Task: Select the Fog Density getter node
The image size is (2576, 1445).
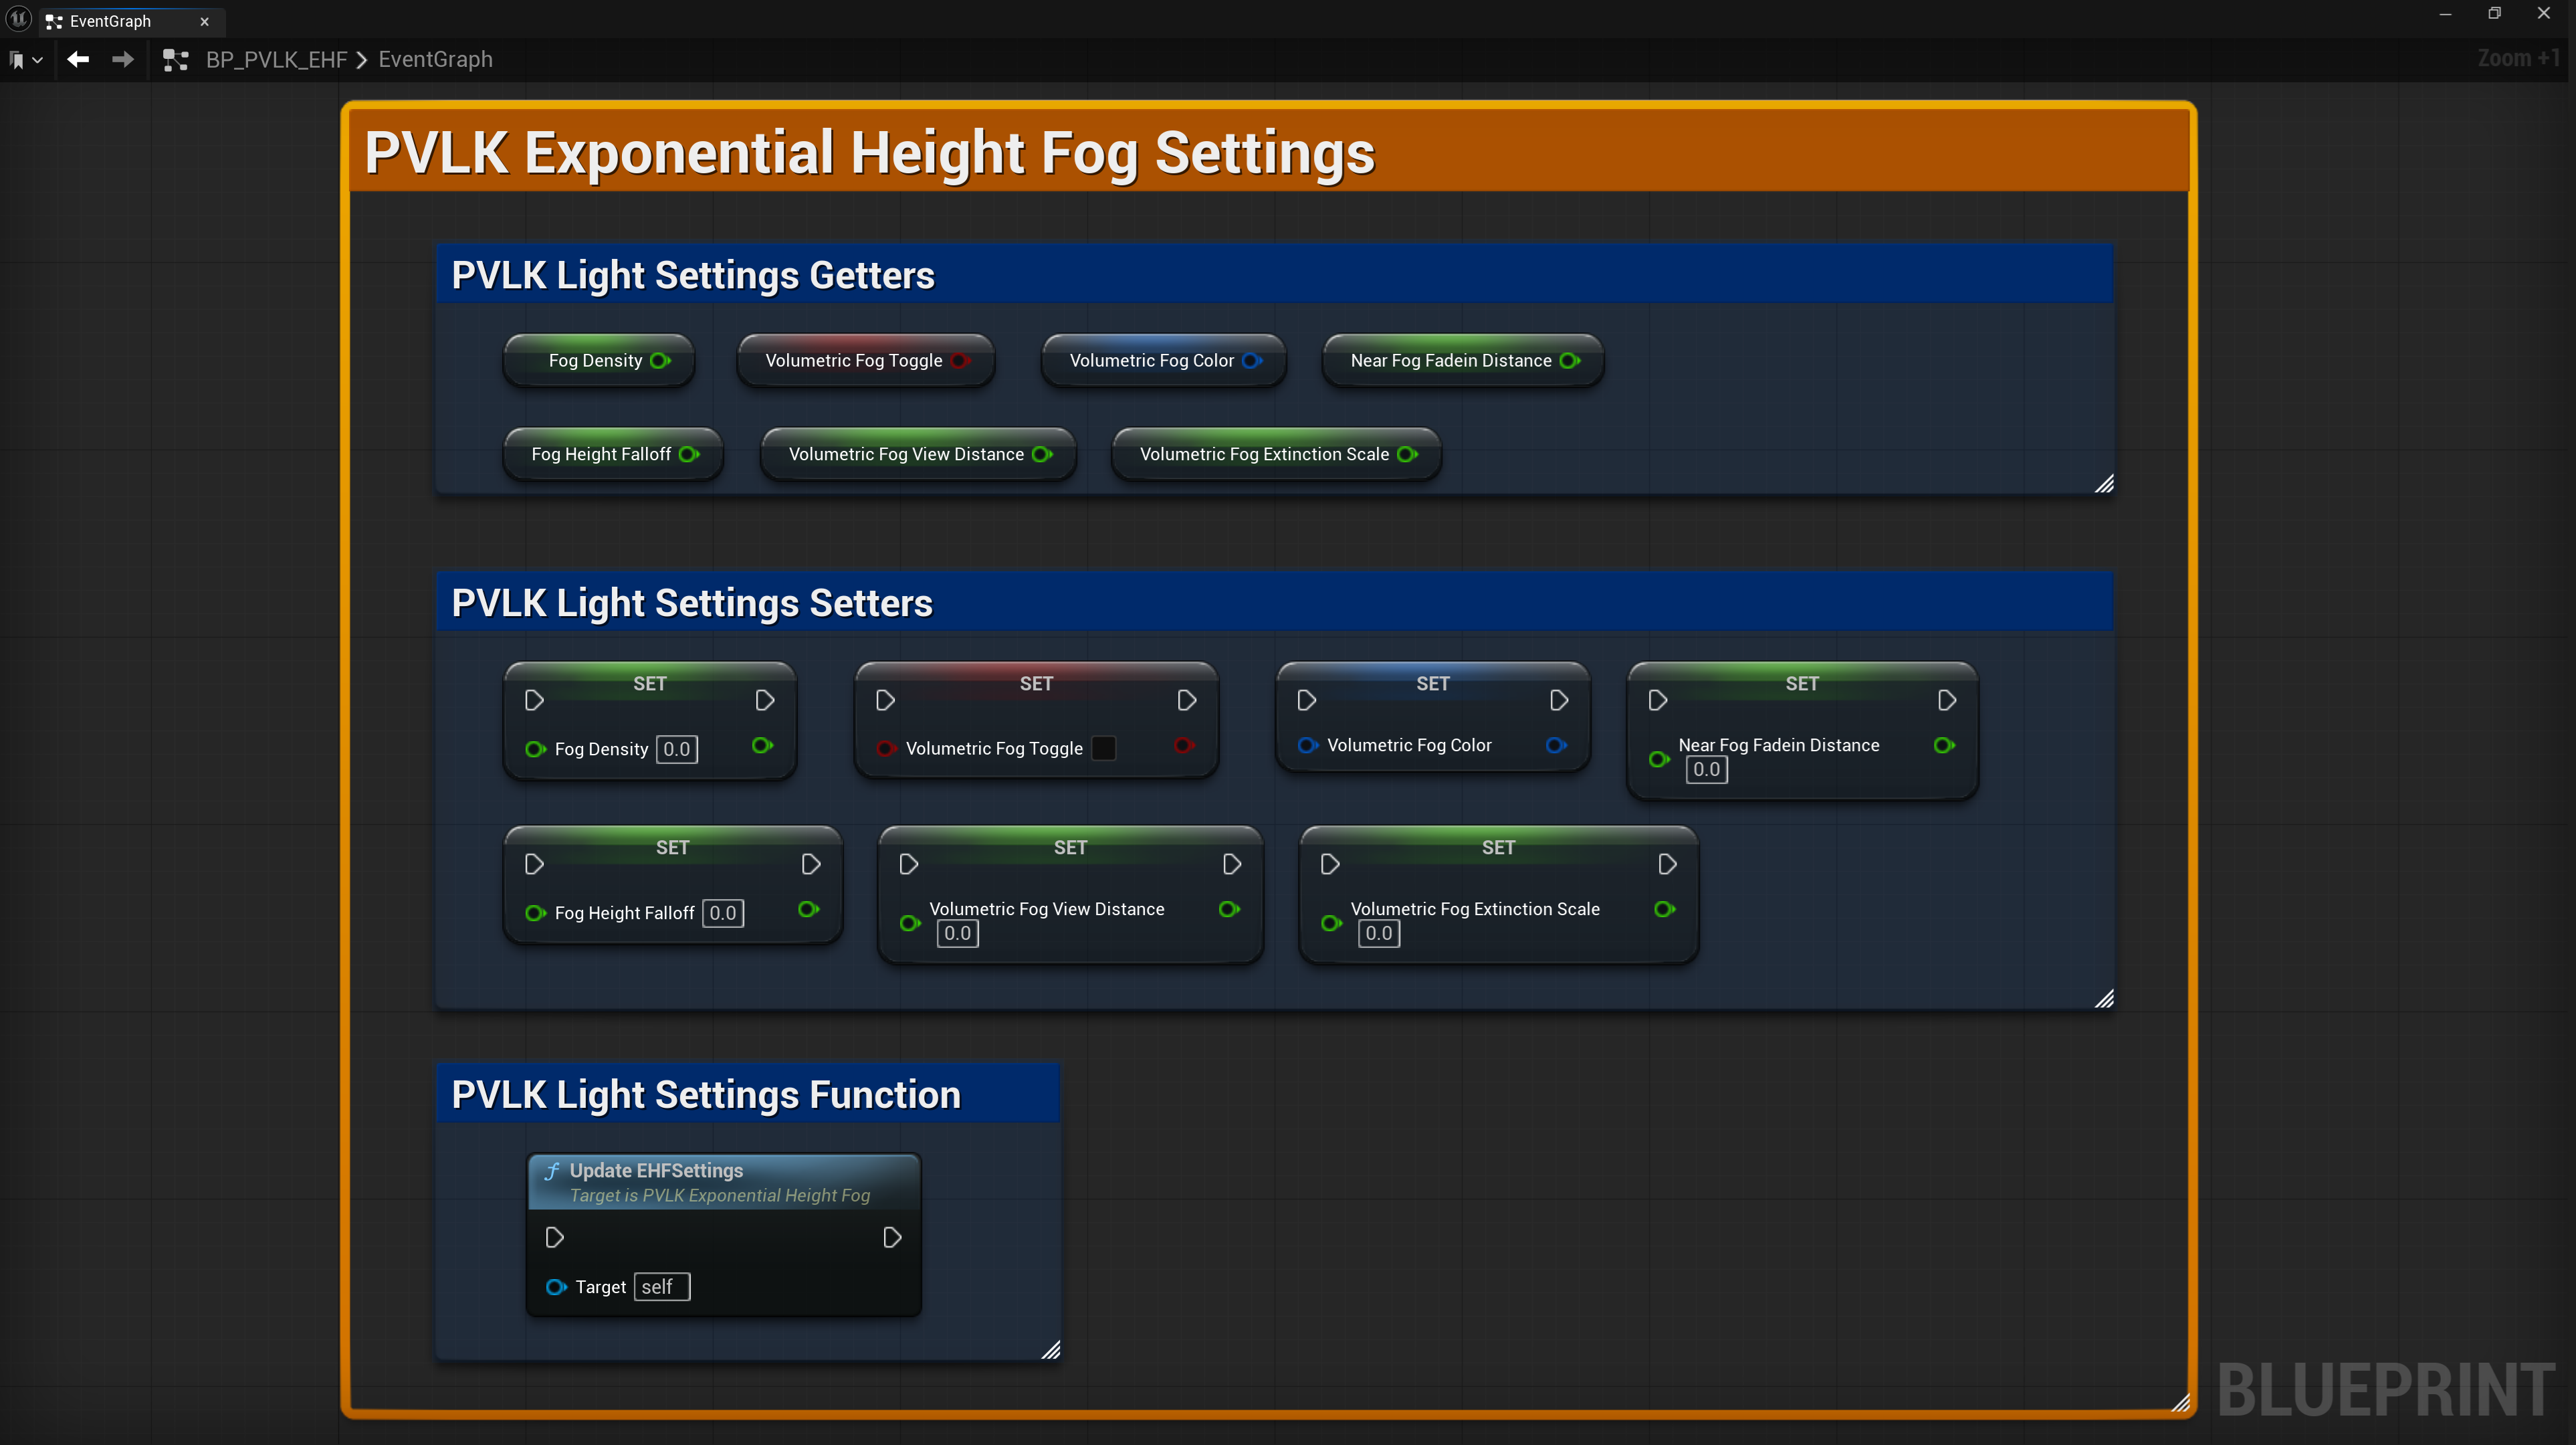Action: 598,361
